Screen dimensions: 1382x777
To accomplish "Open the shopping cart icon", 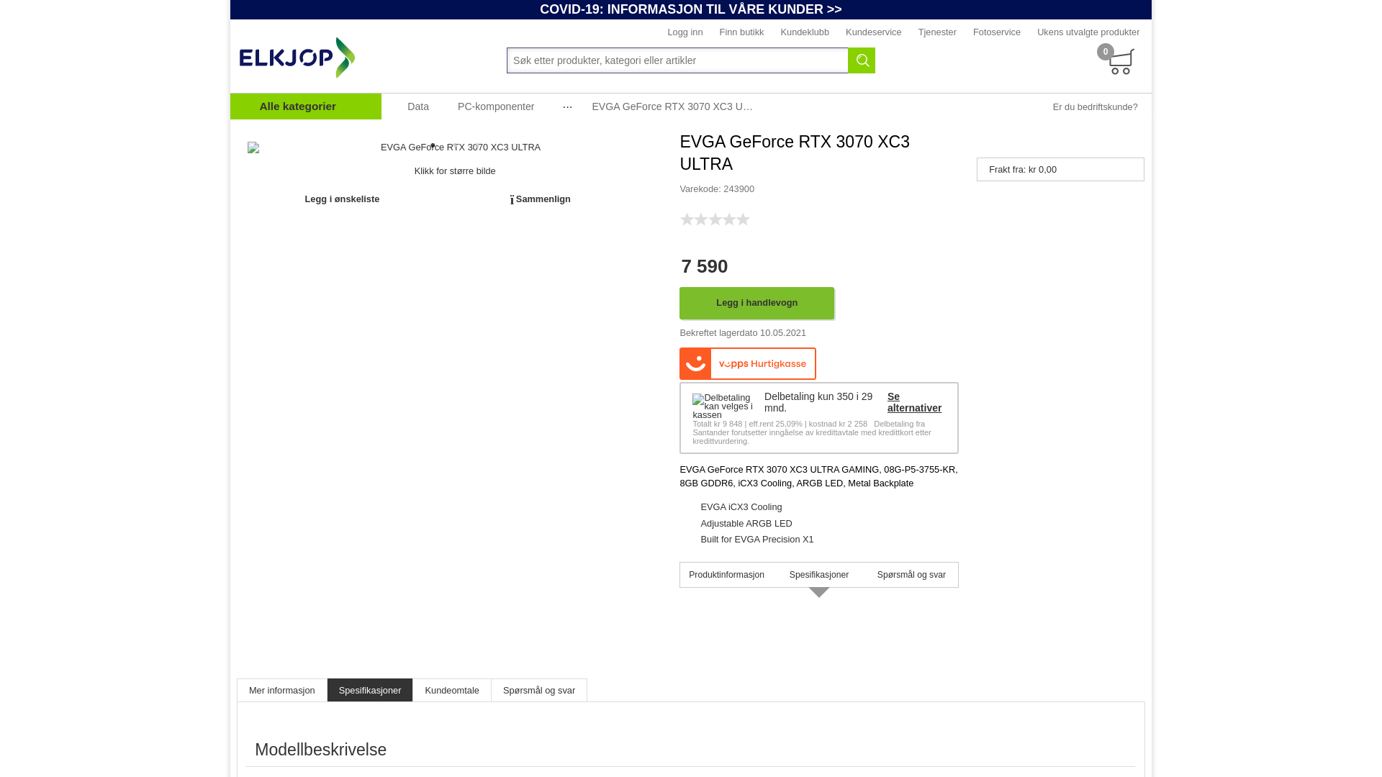I will click(1120, 62).
